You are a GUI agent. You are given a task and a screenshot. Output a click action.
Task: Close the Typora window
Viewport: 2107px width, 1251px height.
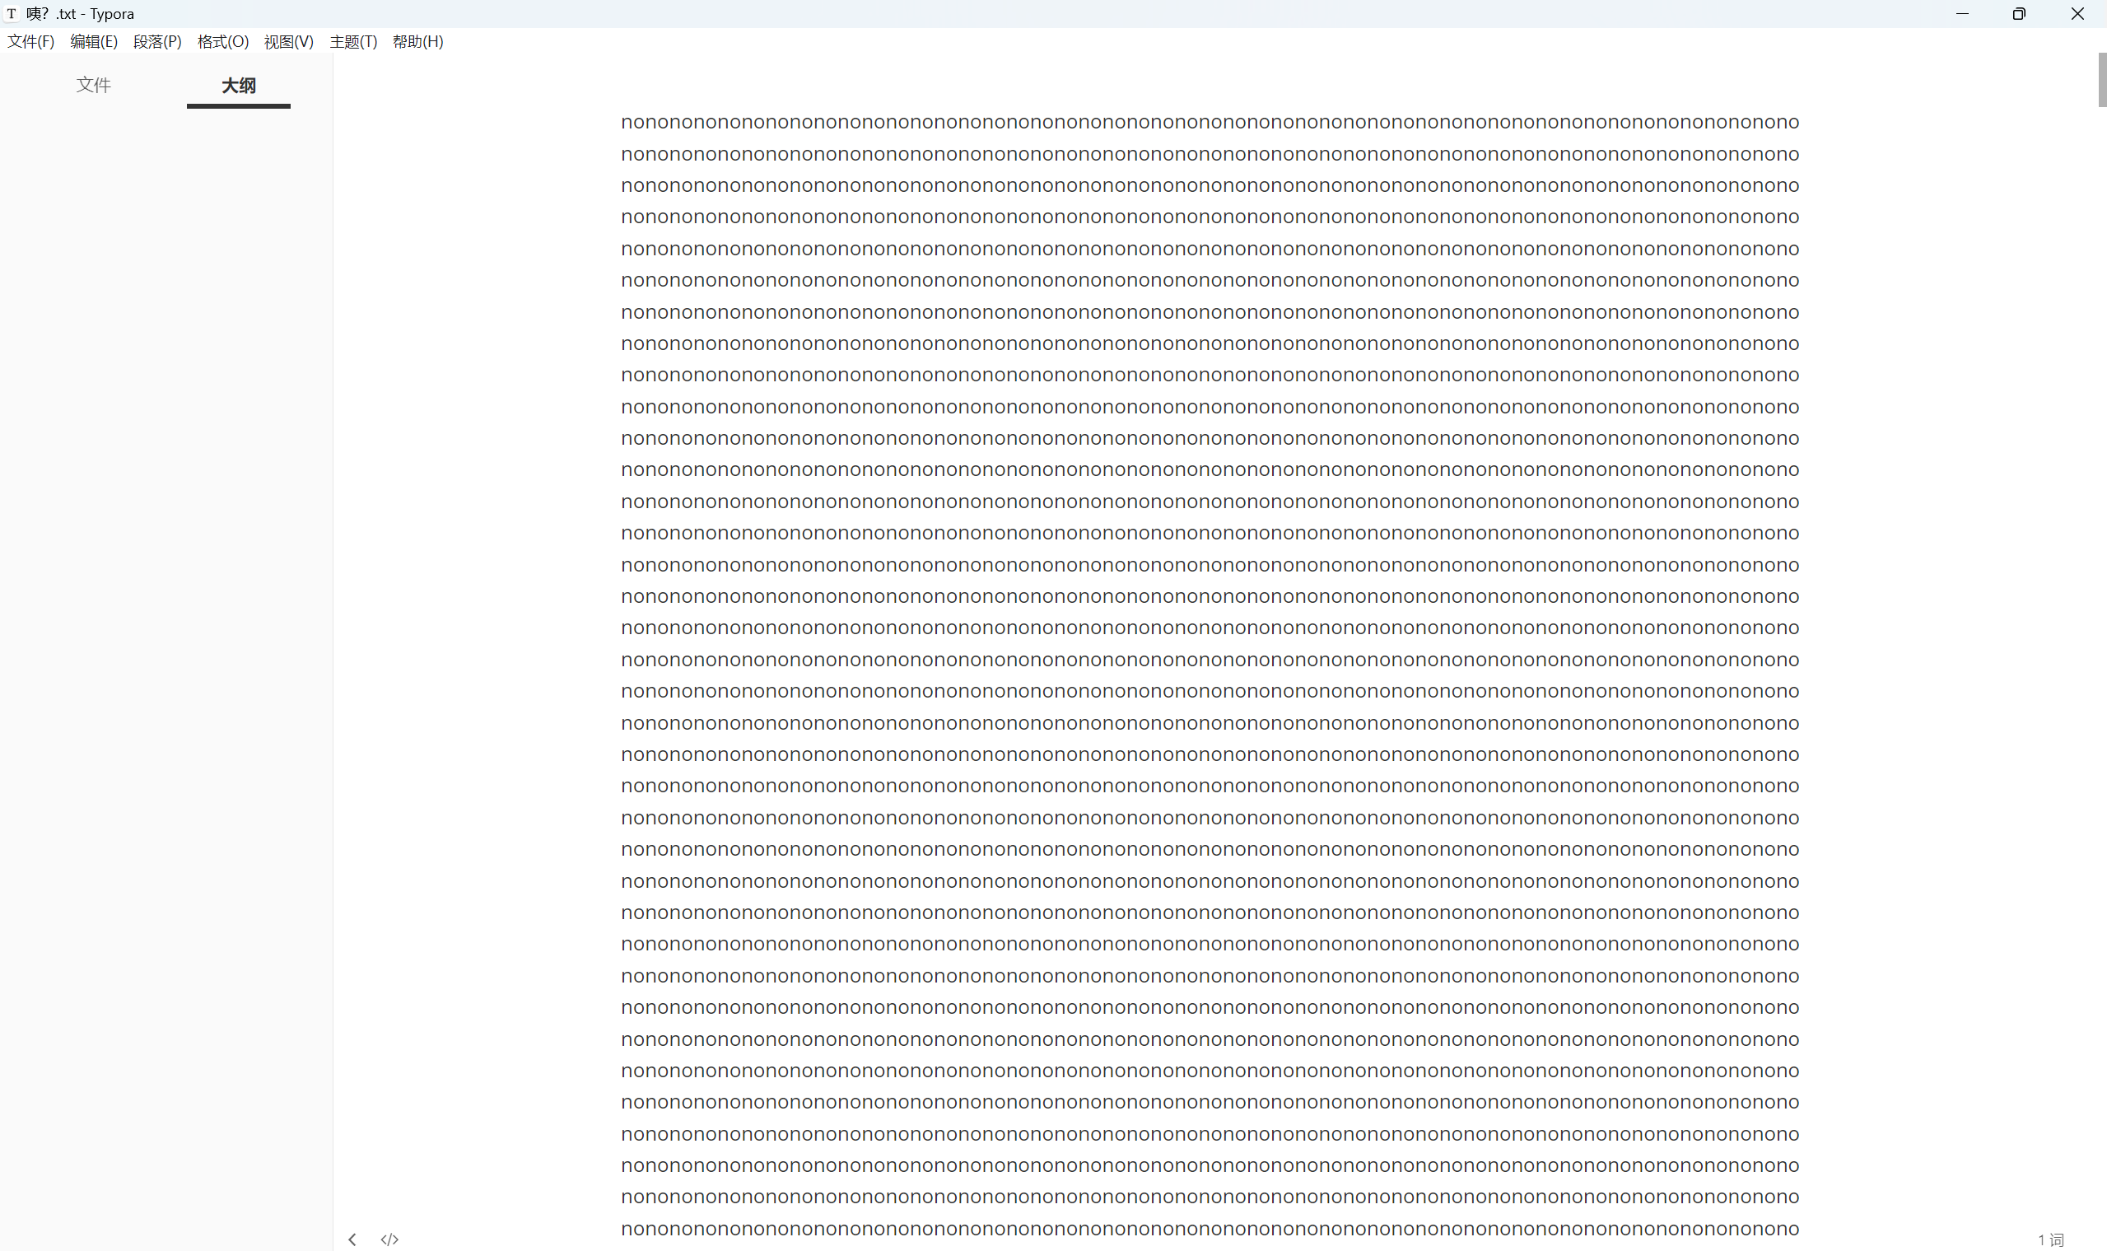2077,13
